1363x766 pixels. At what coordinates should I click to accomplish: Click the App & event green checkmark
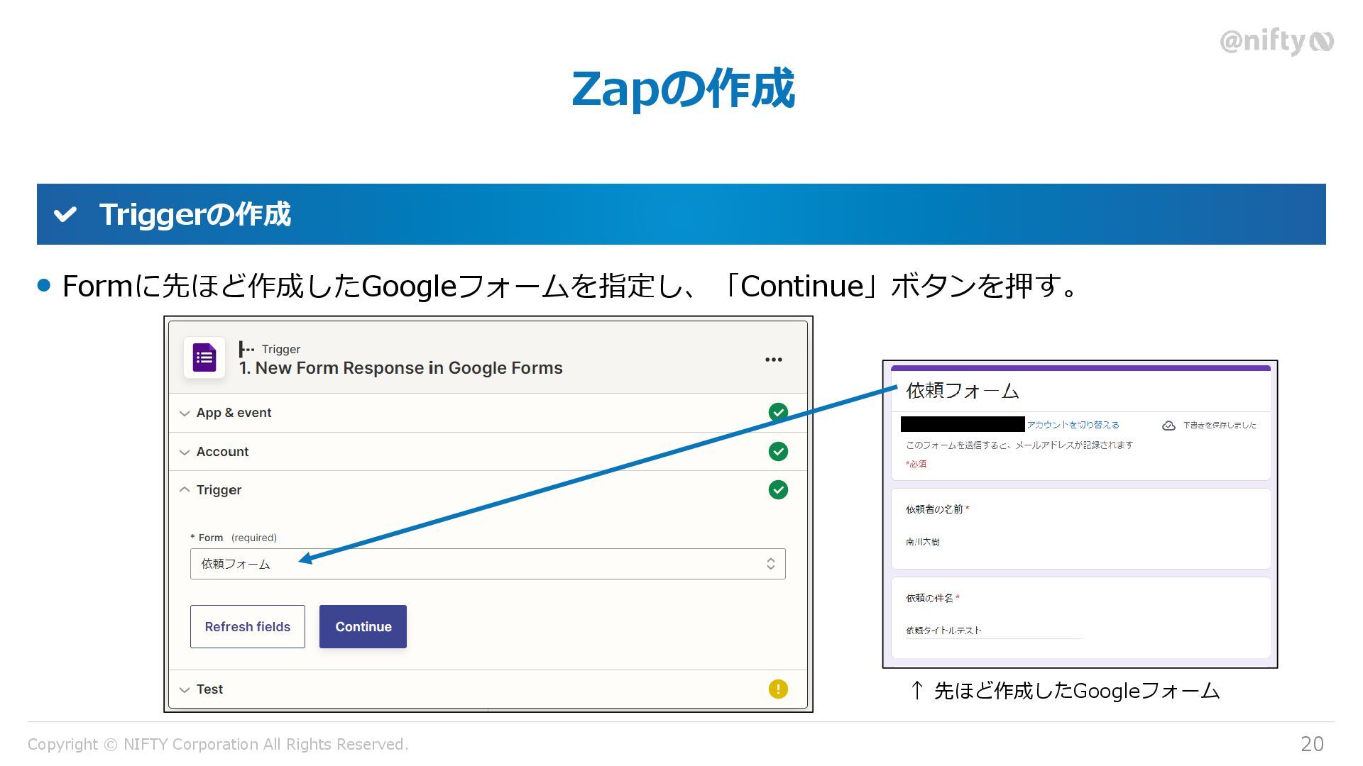778,413
